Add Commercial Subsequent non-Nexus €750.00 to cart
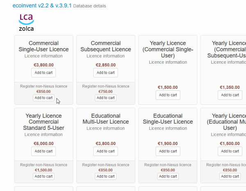The image size is (246, 191). tap(106, 98)
